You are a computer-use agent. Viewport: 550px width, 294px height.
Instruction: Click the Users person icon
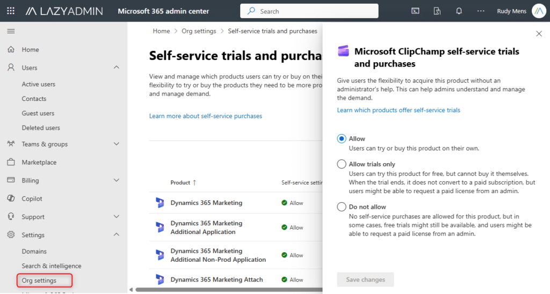[x=11, y=67]
